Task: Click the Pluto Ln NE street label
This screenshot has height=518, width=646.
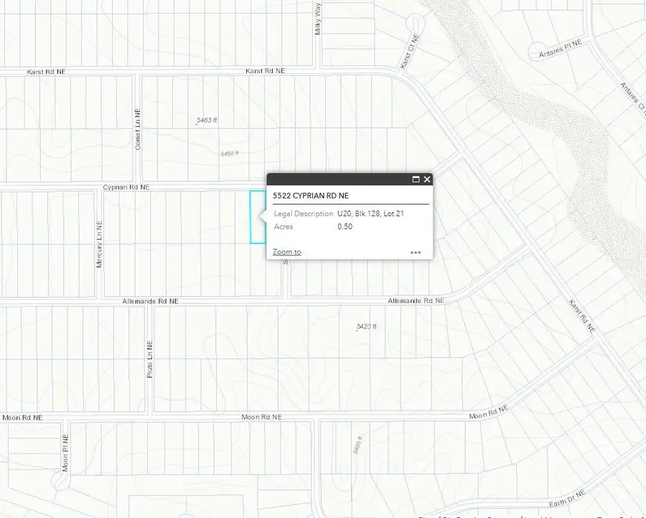Action: pos(150,364)
